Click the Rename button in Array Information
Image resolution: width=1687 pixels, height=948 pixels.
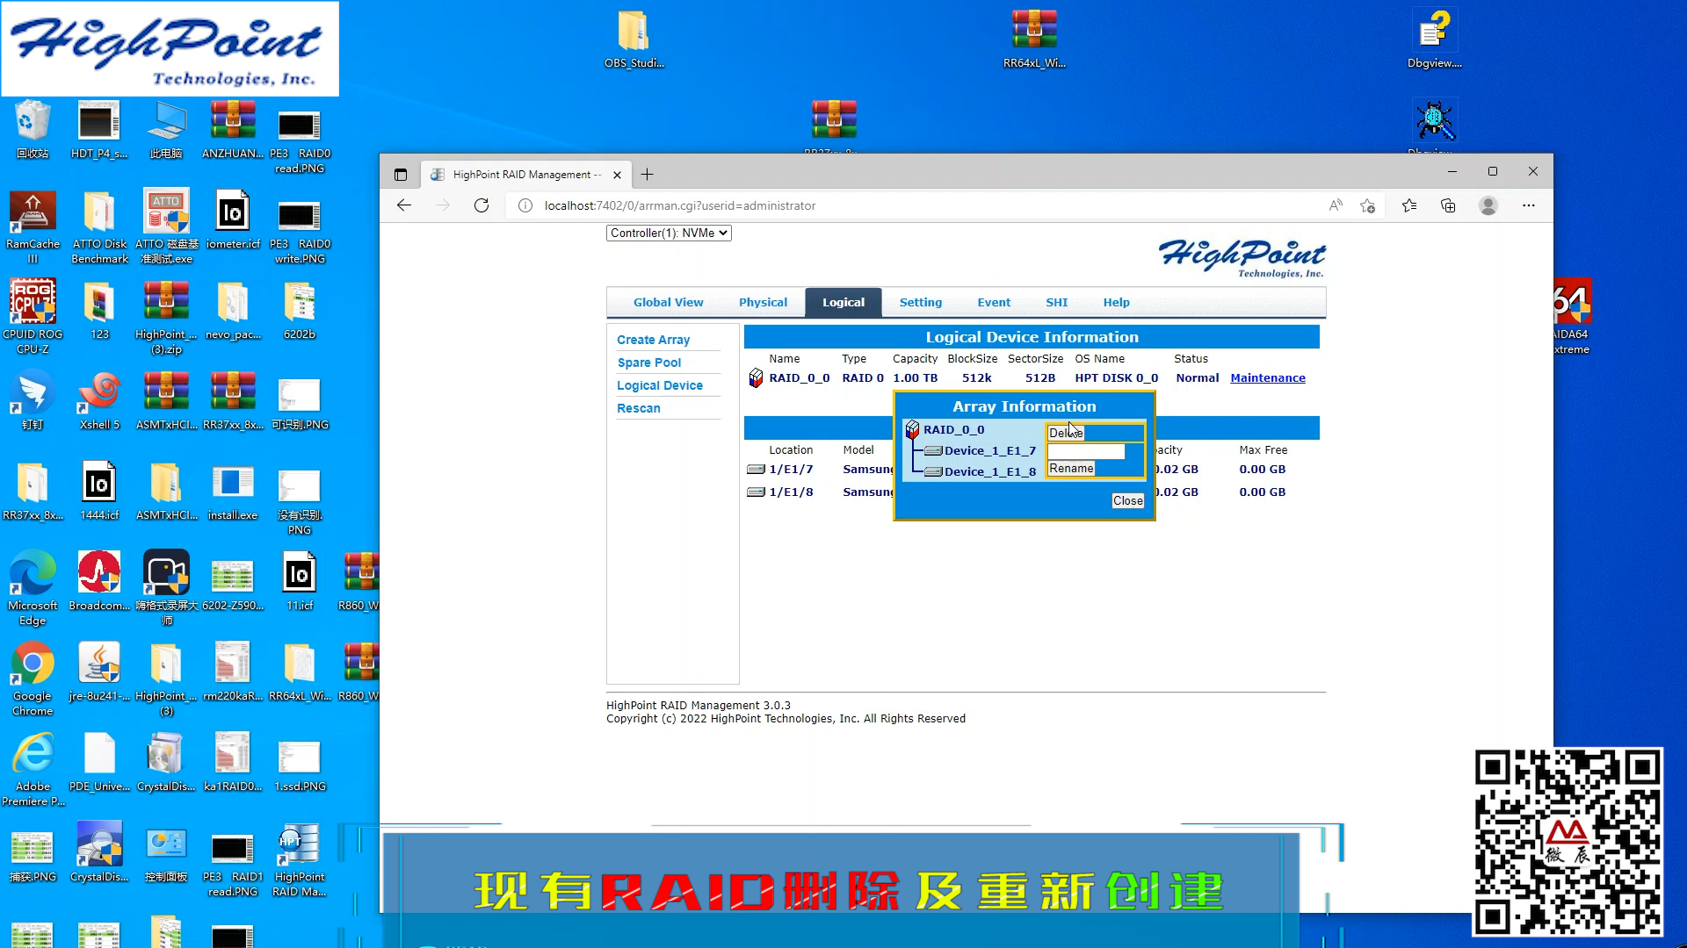point(1071,469)
